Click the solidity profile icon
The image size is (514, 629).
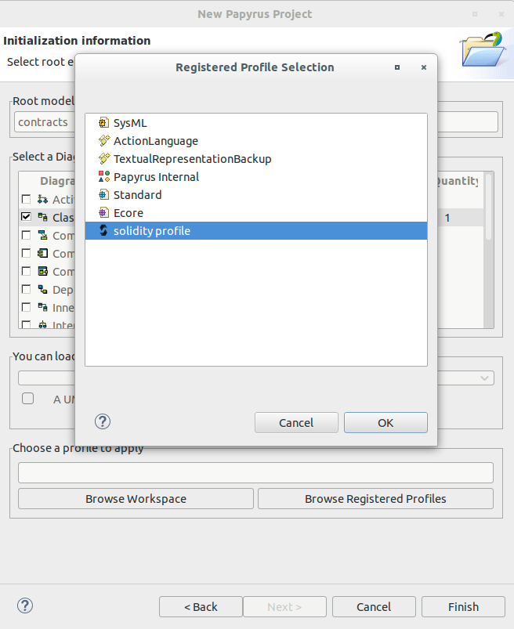click(x=103, y=230)
